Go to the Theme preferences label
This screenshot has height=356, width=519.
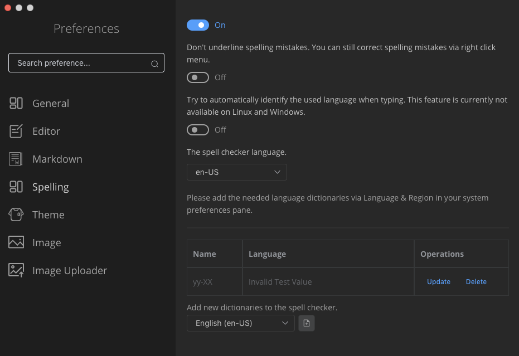[48, 214]
